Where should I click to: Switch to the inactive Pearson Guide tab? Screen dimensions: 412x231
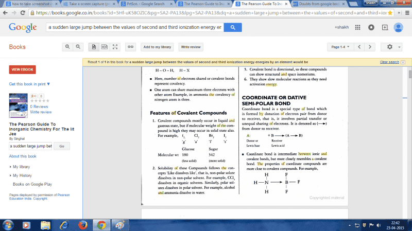[204, 4]
